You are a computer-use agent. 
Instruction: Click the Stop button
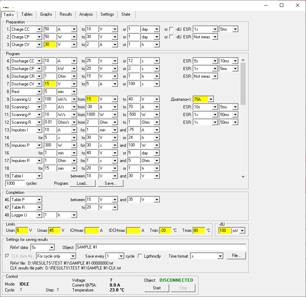[x=183, y=288]
